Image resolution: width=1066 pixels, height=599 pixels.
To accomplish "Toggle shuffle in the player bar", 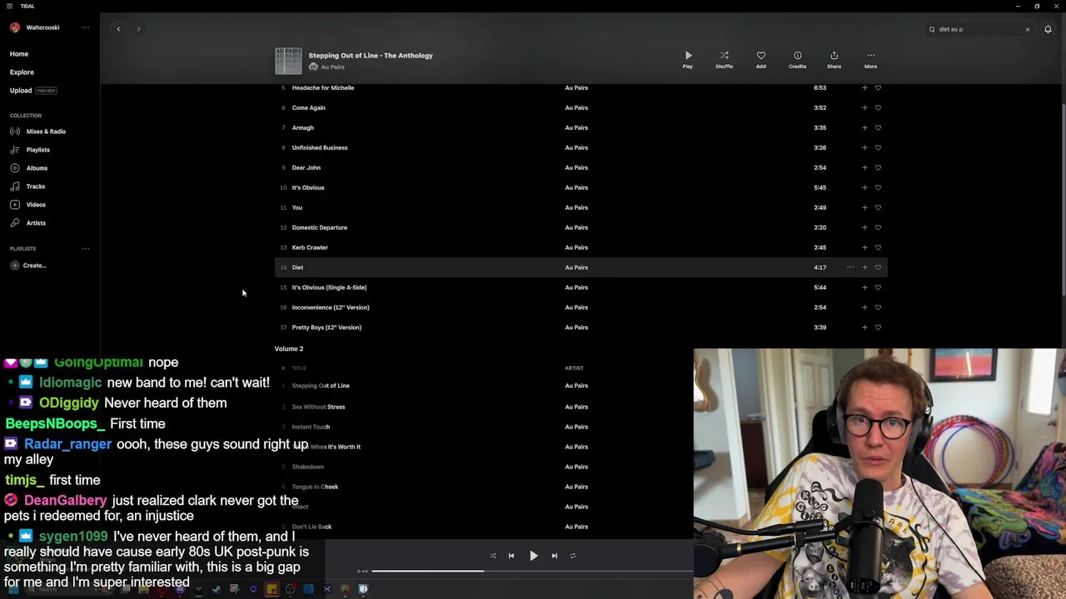I will pyautogui.click(x=492, y=556).
